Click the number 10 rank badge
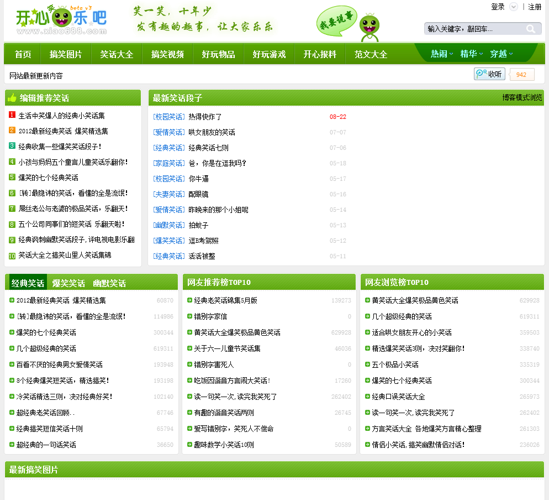 [x=12, y=256]
